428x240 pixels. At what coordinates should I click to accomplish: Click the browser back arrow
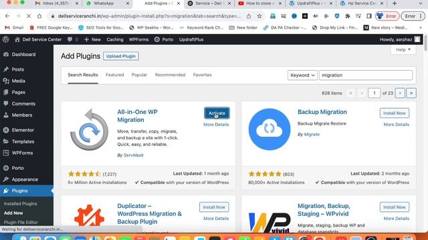pos(7,16)
